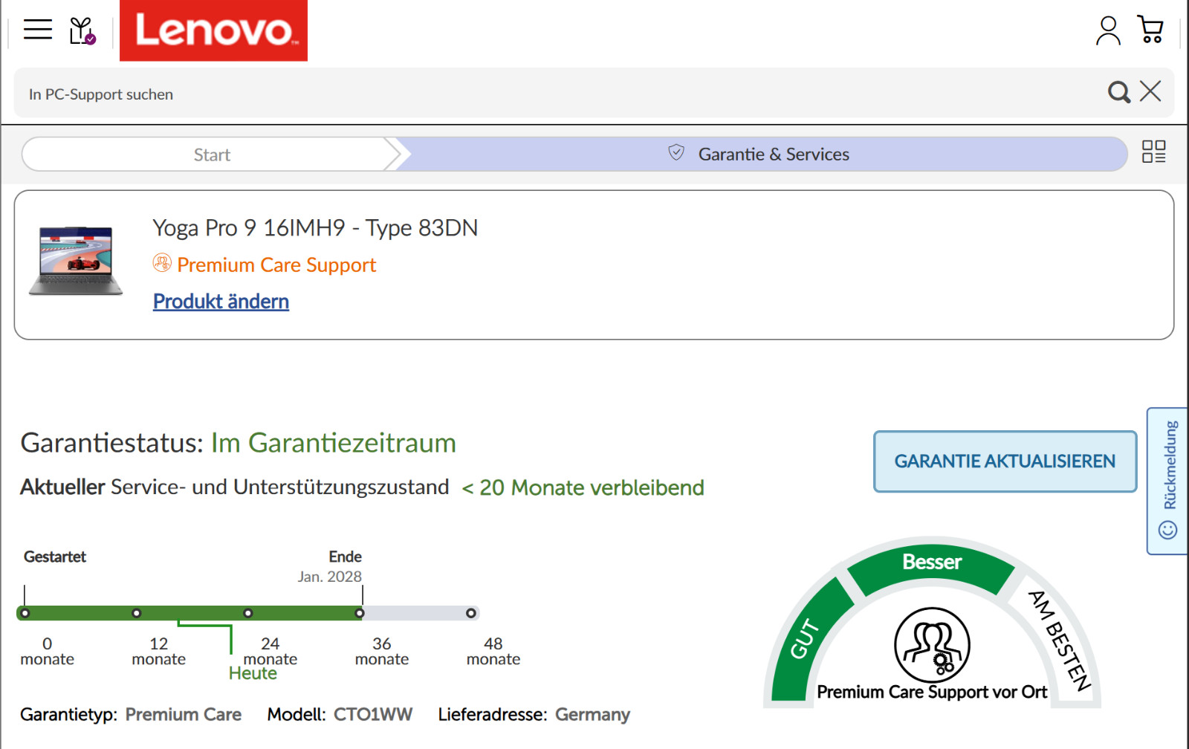
Task: Open the hamburger main menu
Action: click(x=38, y=30)
